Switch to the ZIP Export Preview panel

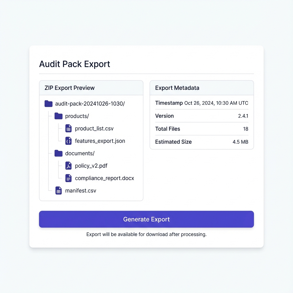[69, 88]
